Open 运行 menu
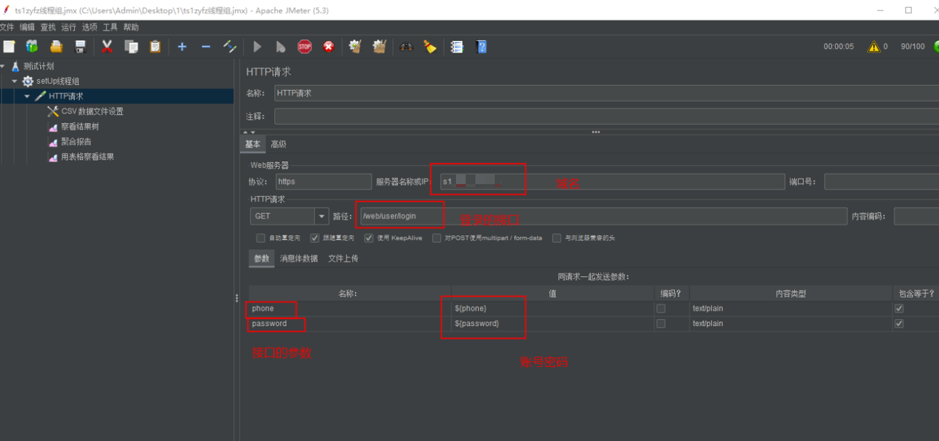Viewport: 939px width, 441px height. click(69, 27)
